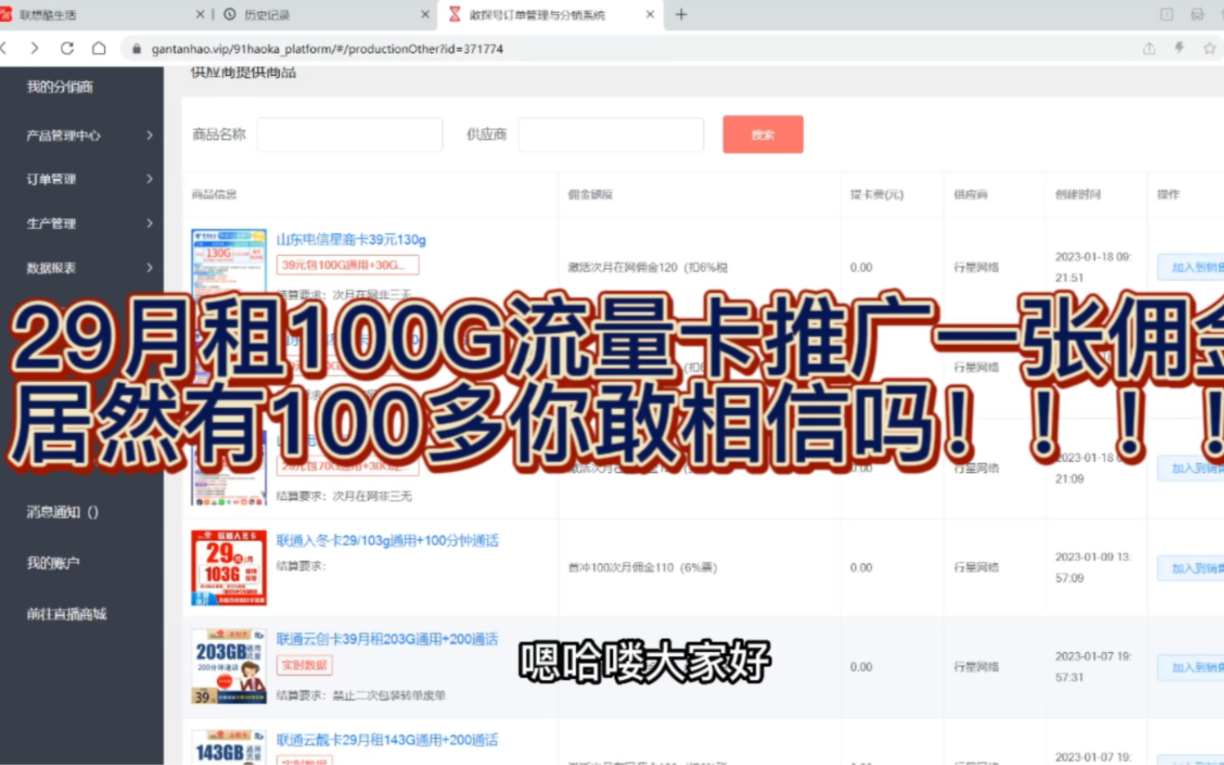The width and height of the screenshot is (1224, 765).
Task: Open 我的分销商 in sidebar
Action: click(x=60, y=87)
